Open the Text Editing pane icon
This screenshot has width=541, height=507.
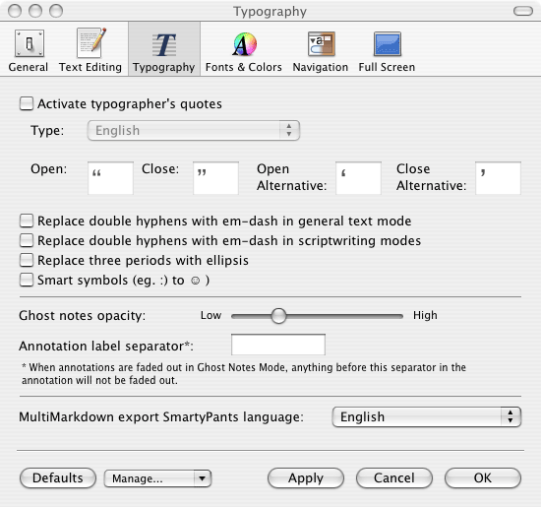90,43
